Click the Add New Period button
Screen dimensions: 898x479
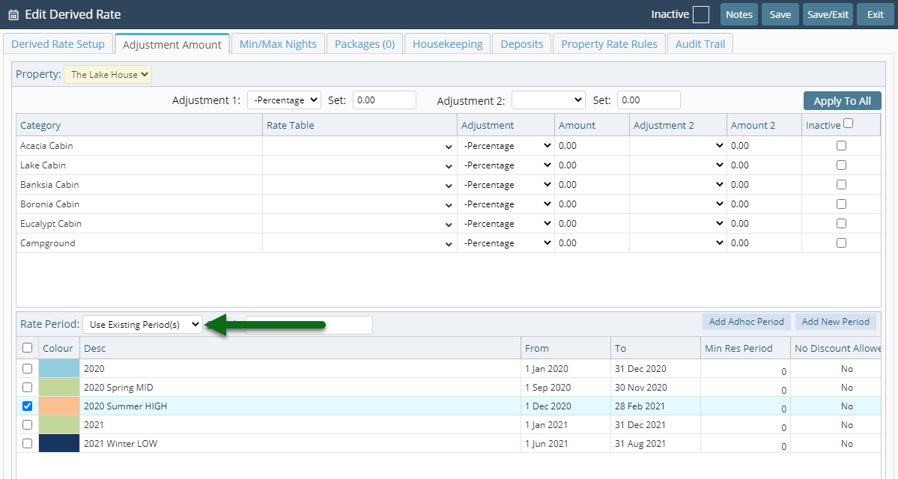[836, 322]
